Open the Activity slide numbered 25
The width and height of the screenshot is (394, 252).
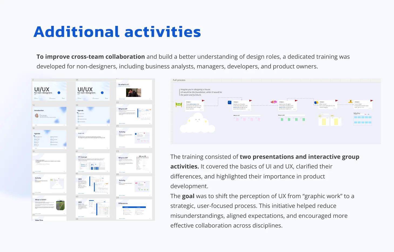pyautogui.click(x=134, y=138)
